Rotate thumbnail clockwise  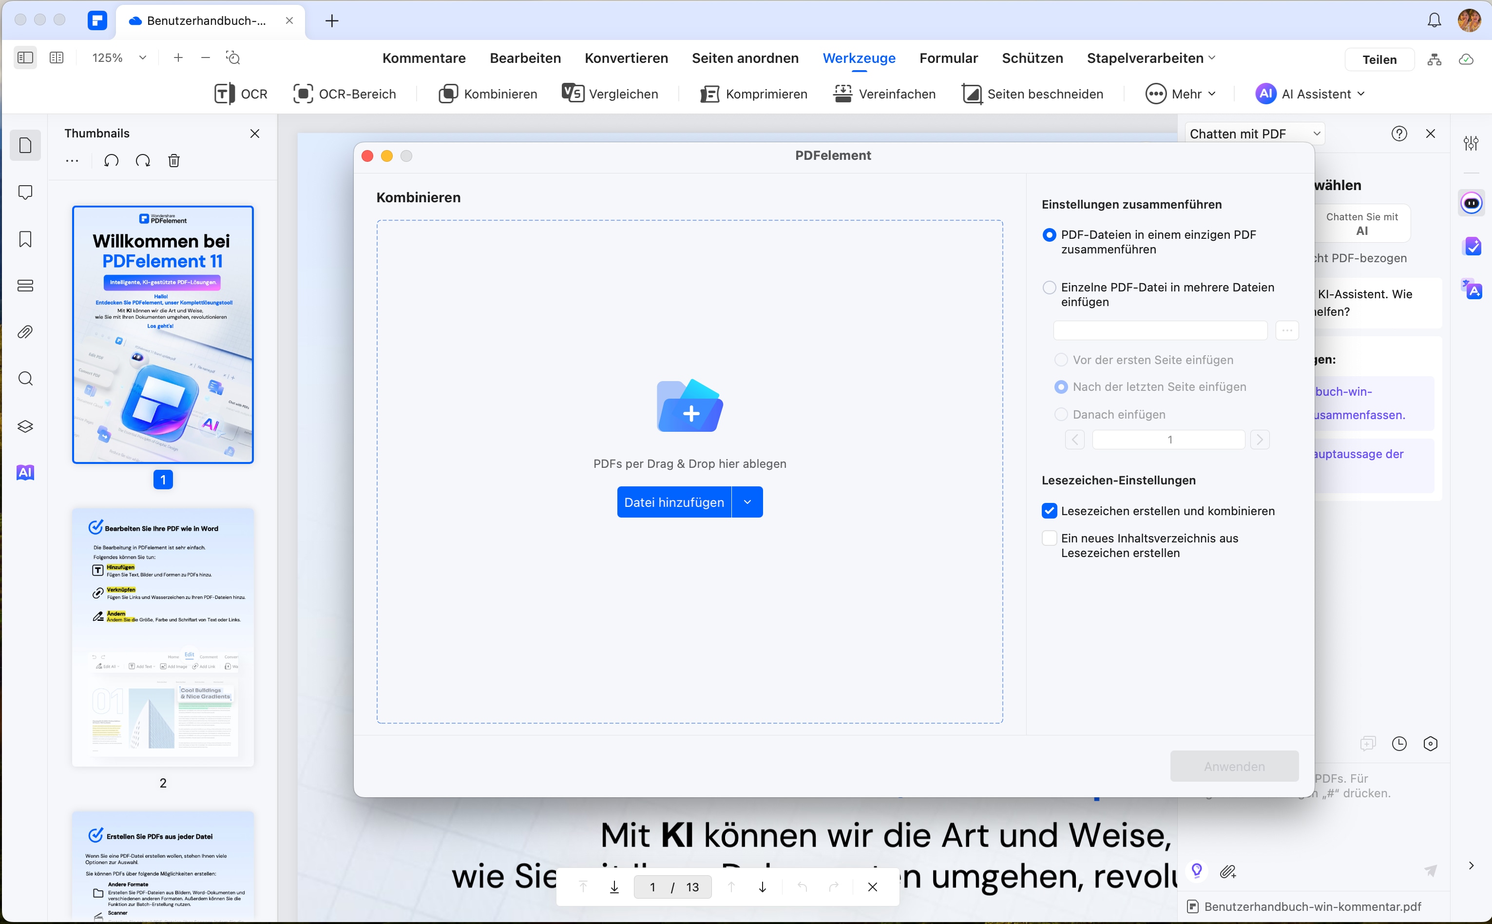coord(143,161)
